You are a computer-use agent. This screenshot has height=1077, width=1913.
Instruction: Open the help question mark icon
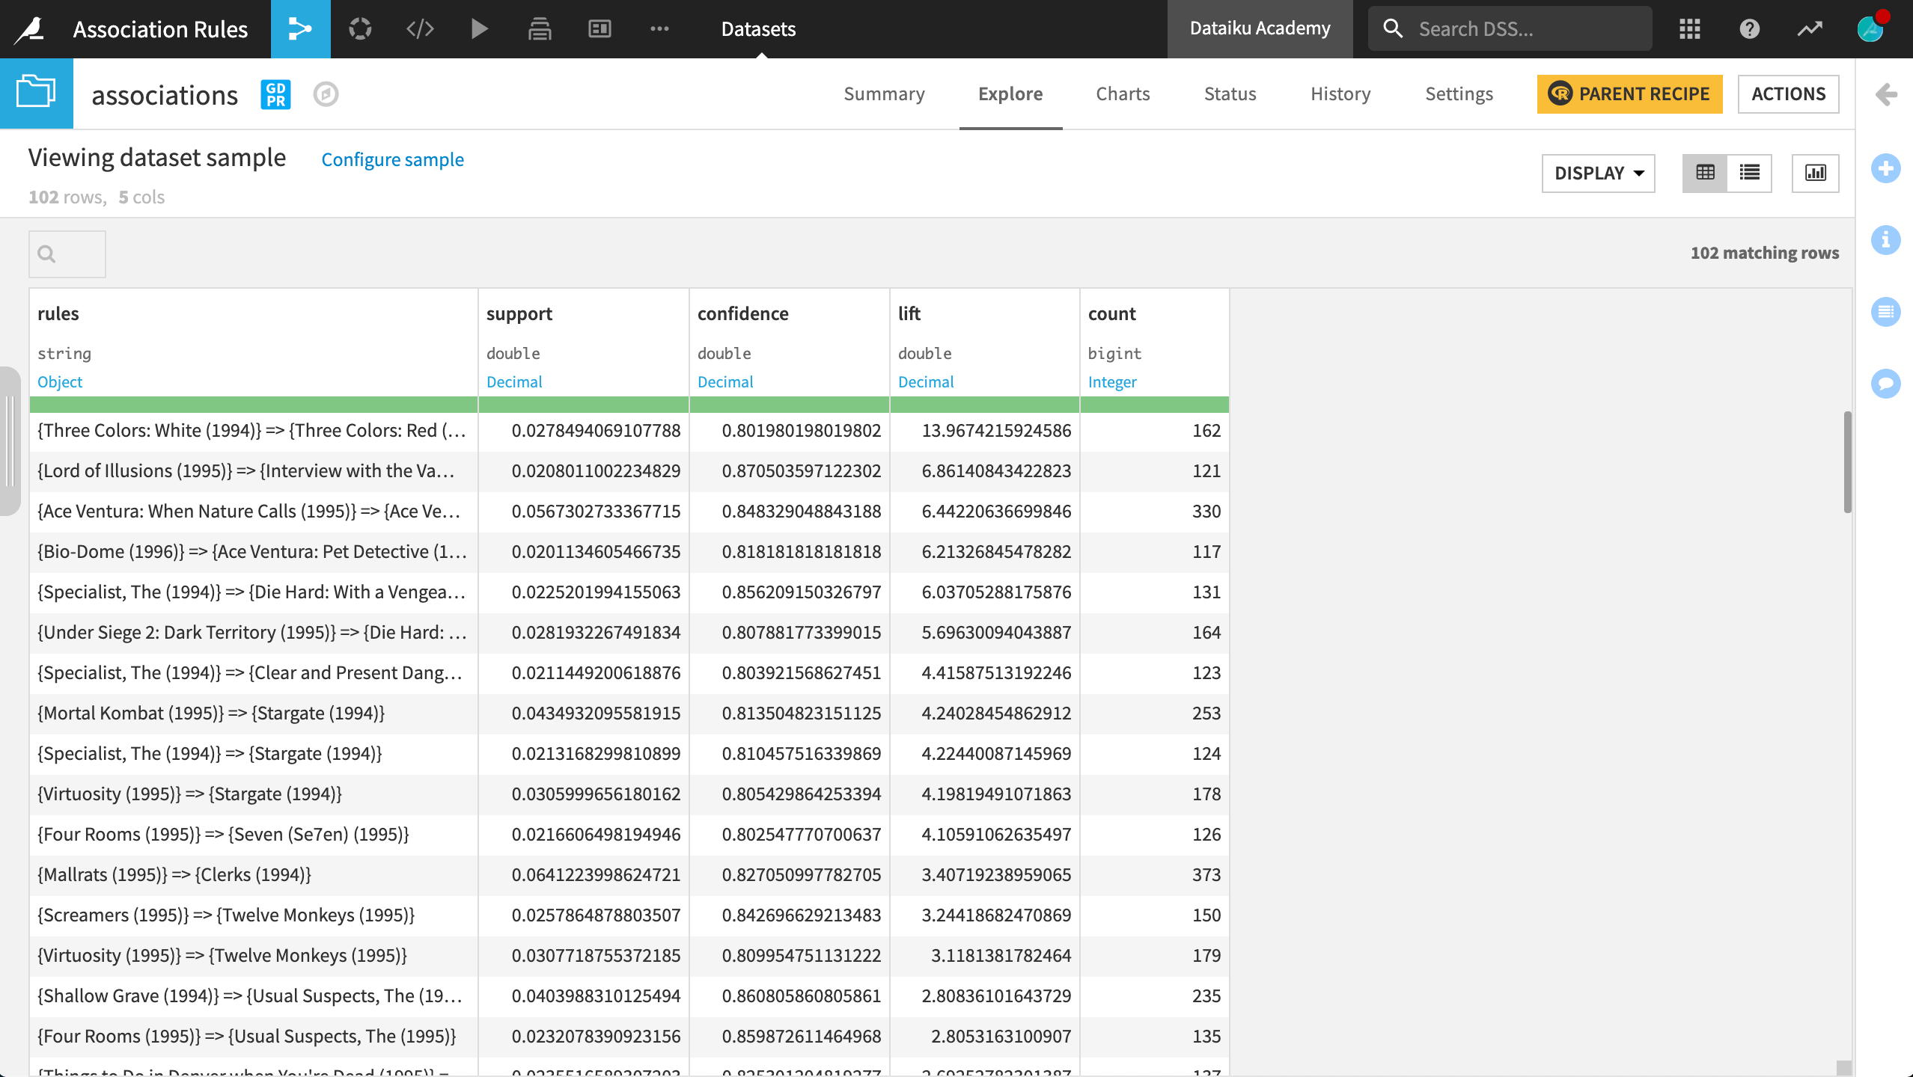(1750, 29)
